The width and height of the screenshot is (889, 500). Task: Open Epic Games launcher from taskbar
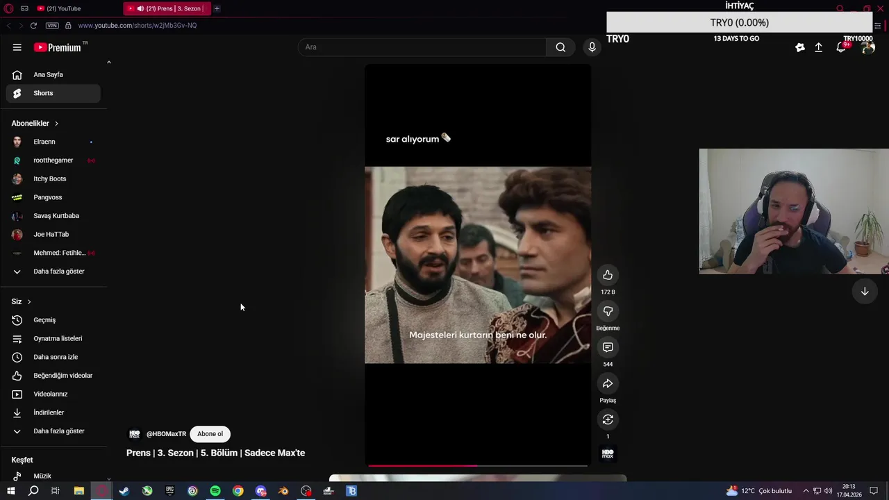[x=170, y=491]
